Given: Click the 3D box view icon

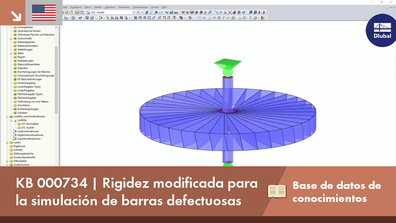Looking at the screenshot, I should [149, 18].
